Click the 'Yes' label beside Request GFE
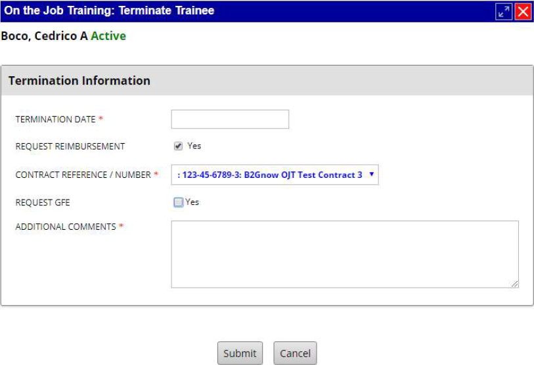Screen dimensions: 534x365 point(192,202)
